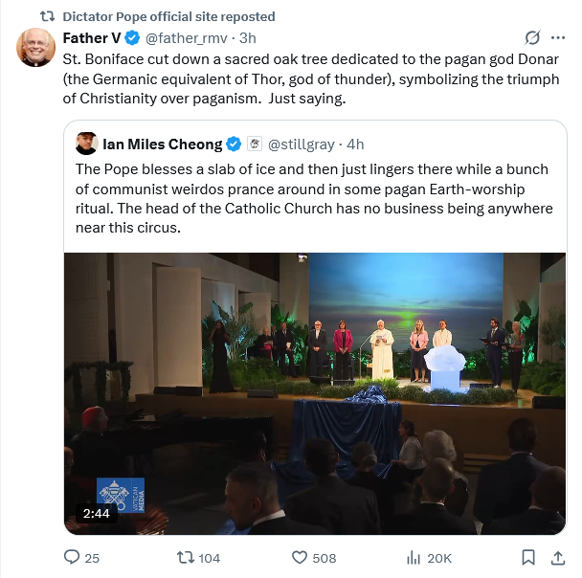Open Father V's profile picture
The width and height of the screenshot is (582, 578).
[x=36, y=48]
